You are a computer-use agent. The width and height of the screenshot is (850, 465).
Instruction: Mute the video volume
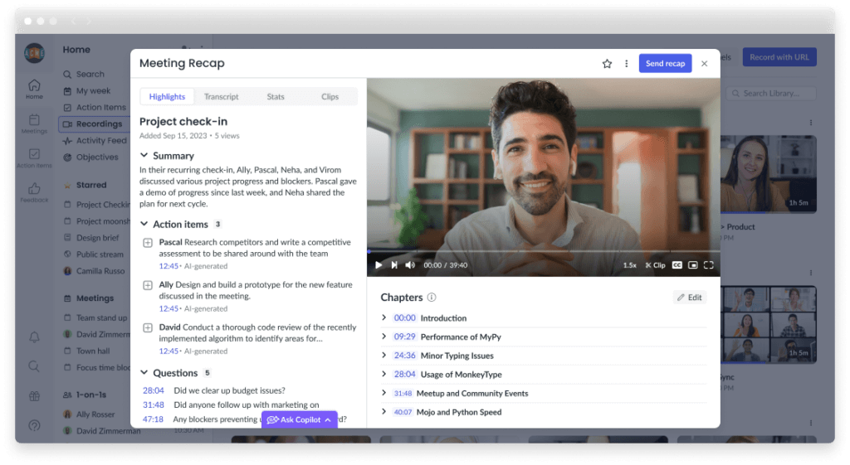410,265
